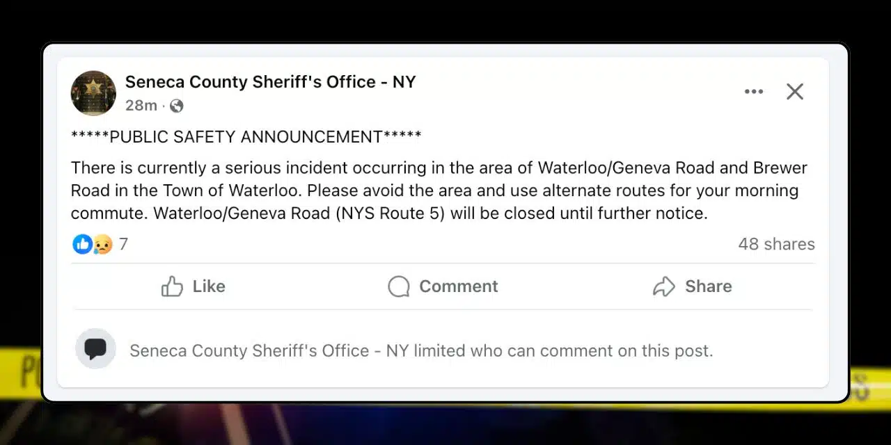View the 48 shares list
The image size is (891, 445).
[x=776, y=244]
